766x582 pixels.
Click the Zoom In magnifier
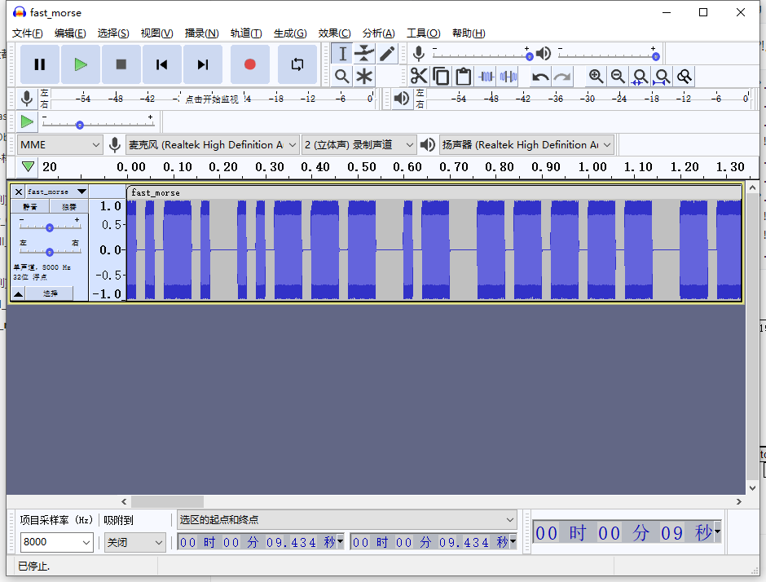[596, 77]
